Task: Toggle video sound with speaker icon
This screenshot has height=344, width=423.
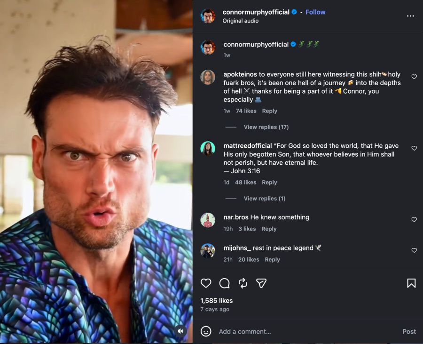Action: [x=180, y=331]
